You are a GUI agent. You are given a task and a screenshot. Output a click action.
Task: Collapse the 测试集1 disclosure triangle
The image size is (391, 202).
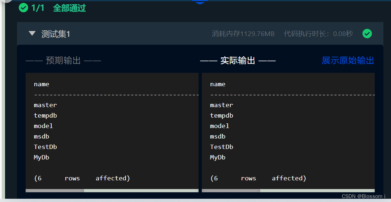pos(32,34)
